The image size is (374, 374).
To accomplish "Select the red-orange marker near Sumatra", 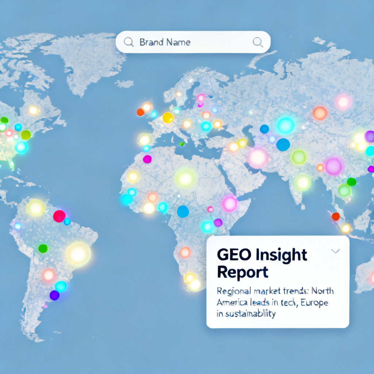I will click(336, 217).
